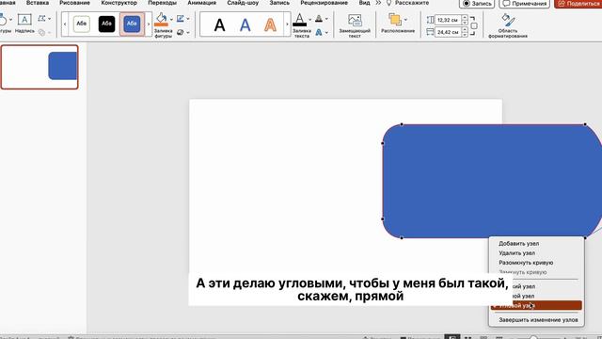
Task: Open the shape effects dropdown arrow
Action: [x=188, y=33]
